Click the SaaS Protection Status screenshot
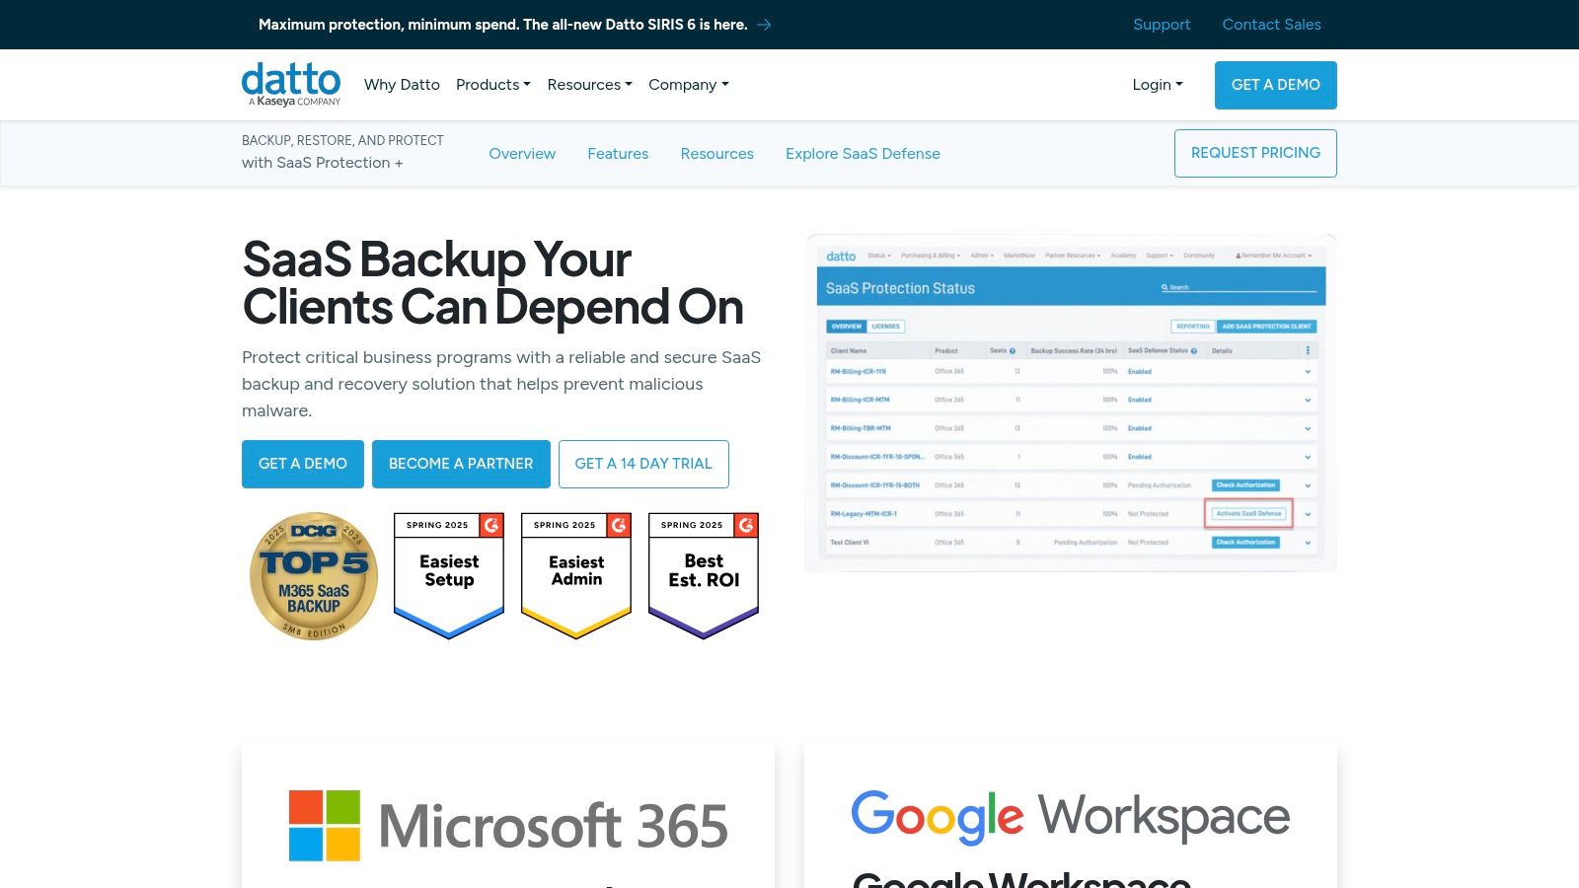Image resolution: width=1579 pixels, height=888 pixels. tap(1071, 403)
